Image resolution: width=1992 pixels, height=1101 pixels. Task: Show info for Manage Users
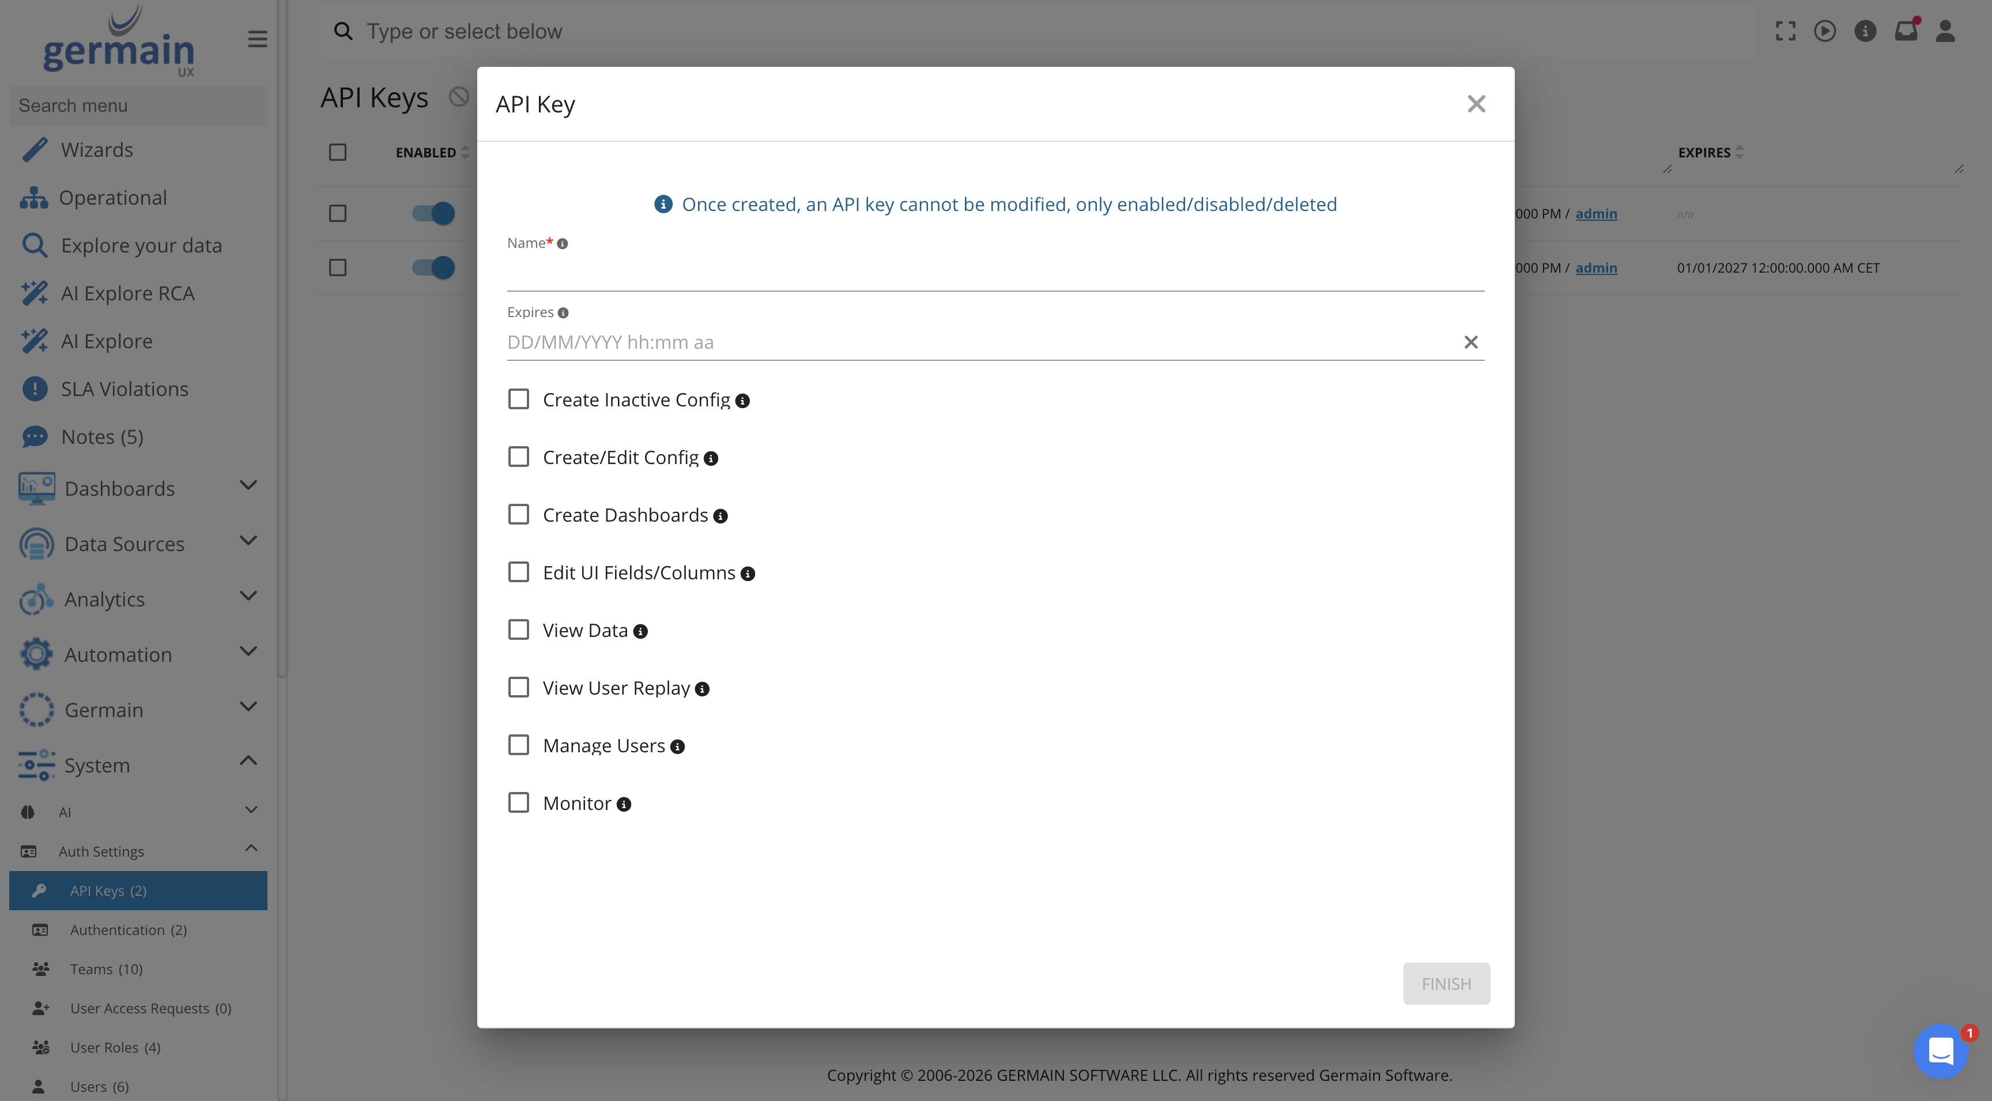[x=677, y=747]
